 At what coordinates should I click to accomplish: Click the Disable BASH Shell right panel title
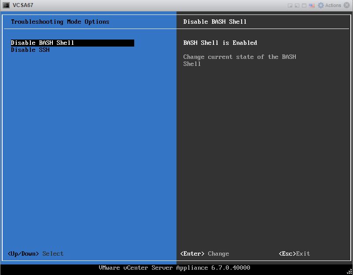click(215, 22)
